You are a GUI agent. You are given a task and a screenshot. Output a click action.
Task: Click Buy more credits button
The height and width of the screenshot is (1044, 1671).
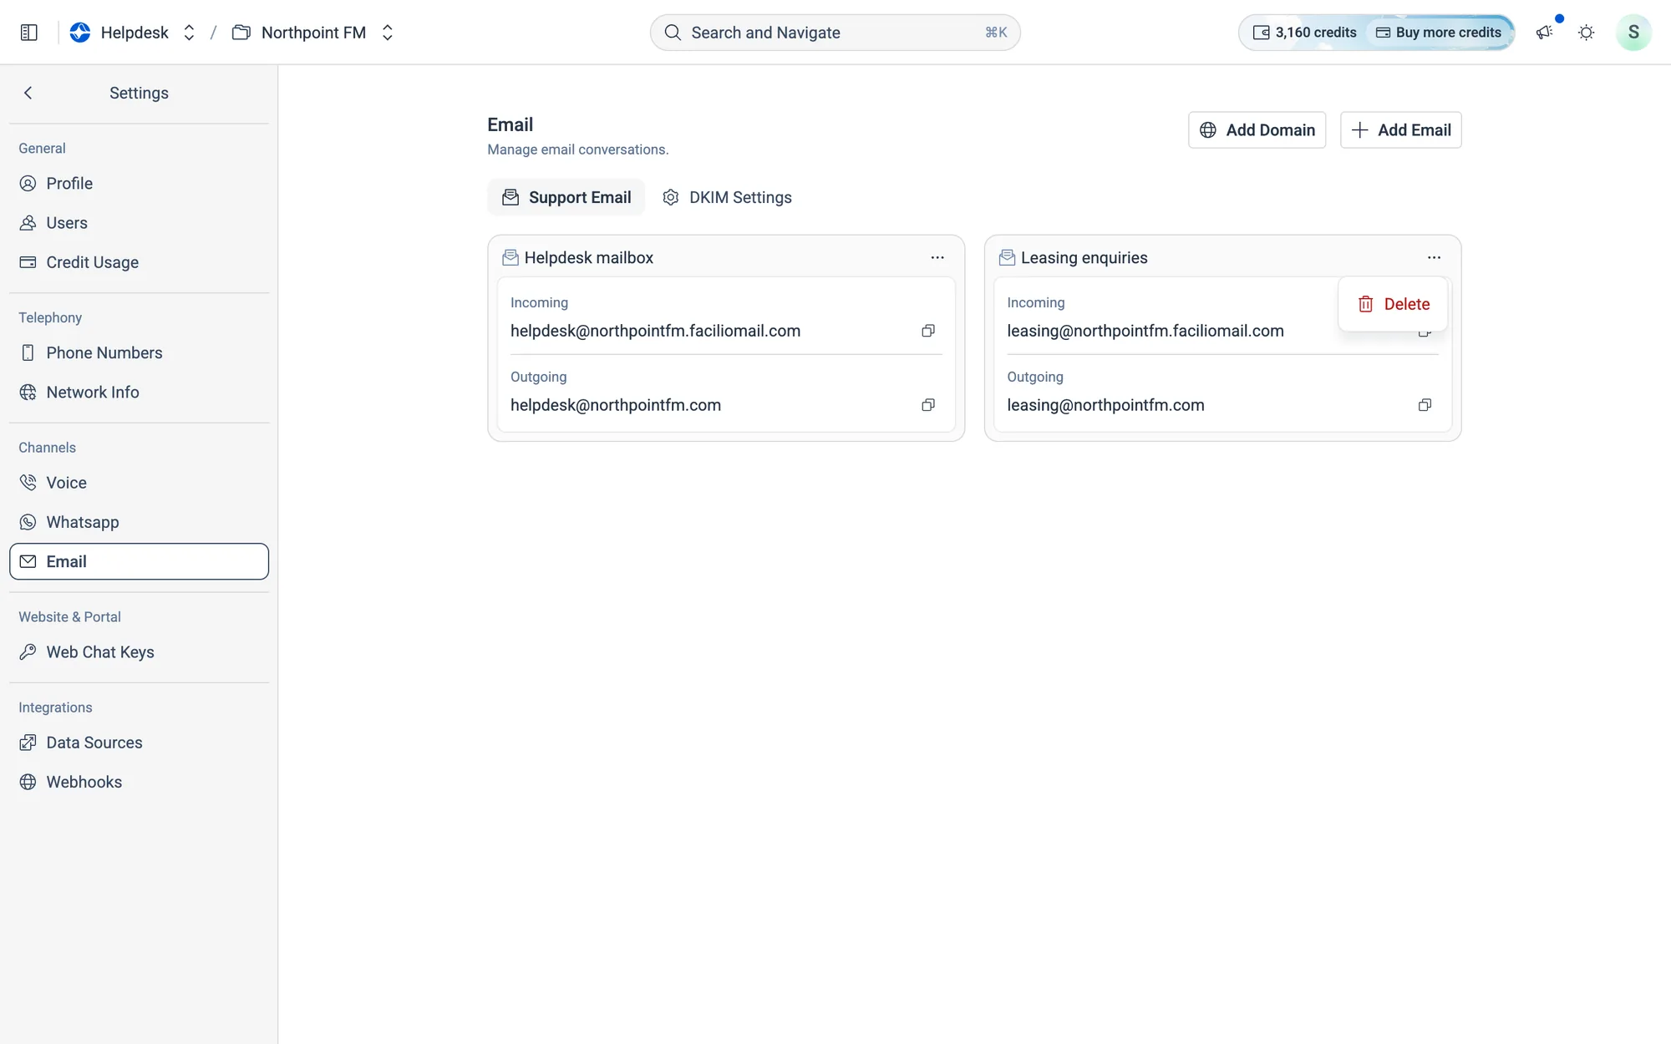coord(1439,33)
